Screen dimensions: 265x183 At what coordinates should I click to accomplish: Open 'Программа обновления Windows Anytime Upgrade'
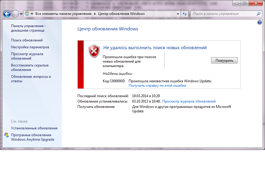33,137
